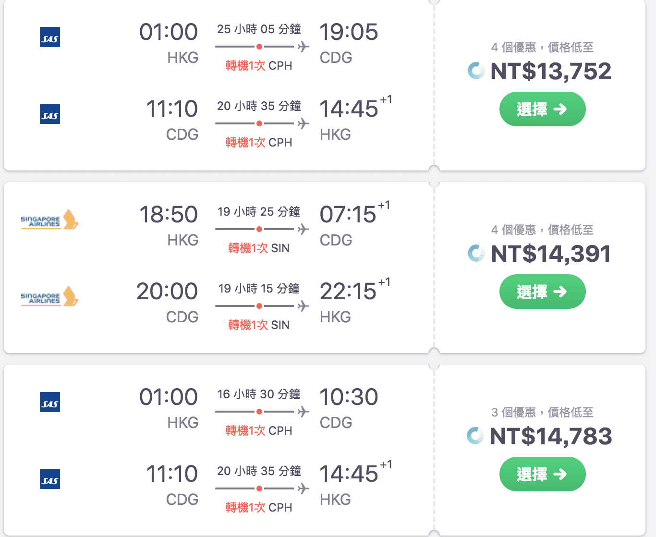This screenshot has height=537, width=656.
Task: Click the SAS logo on the third flight card
Action: click(49, 403)
